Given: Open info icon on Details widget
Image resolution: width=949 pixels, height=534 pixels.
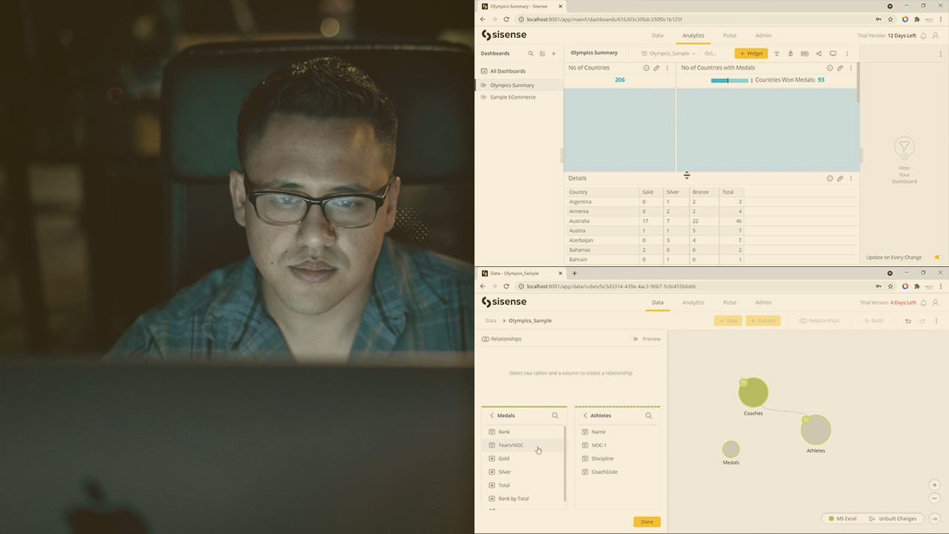Looking at the screenshot, I should pos(830,179).
